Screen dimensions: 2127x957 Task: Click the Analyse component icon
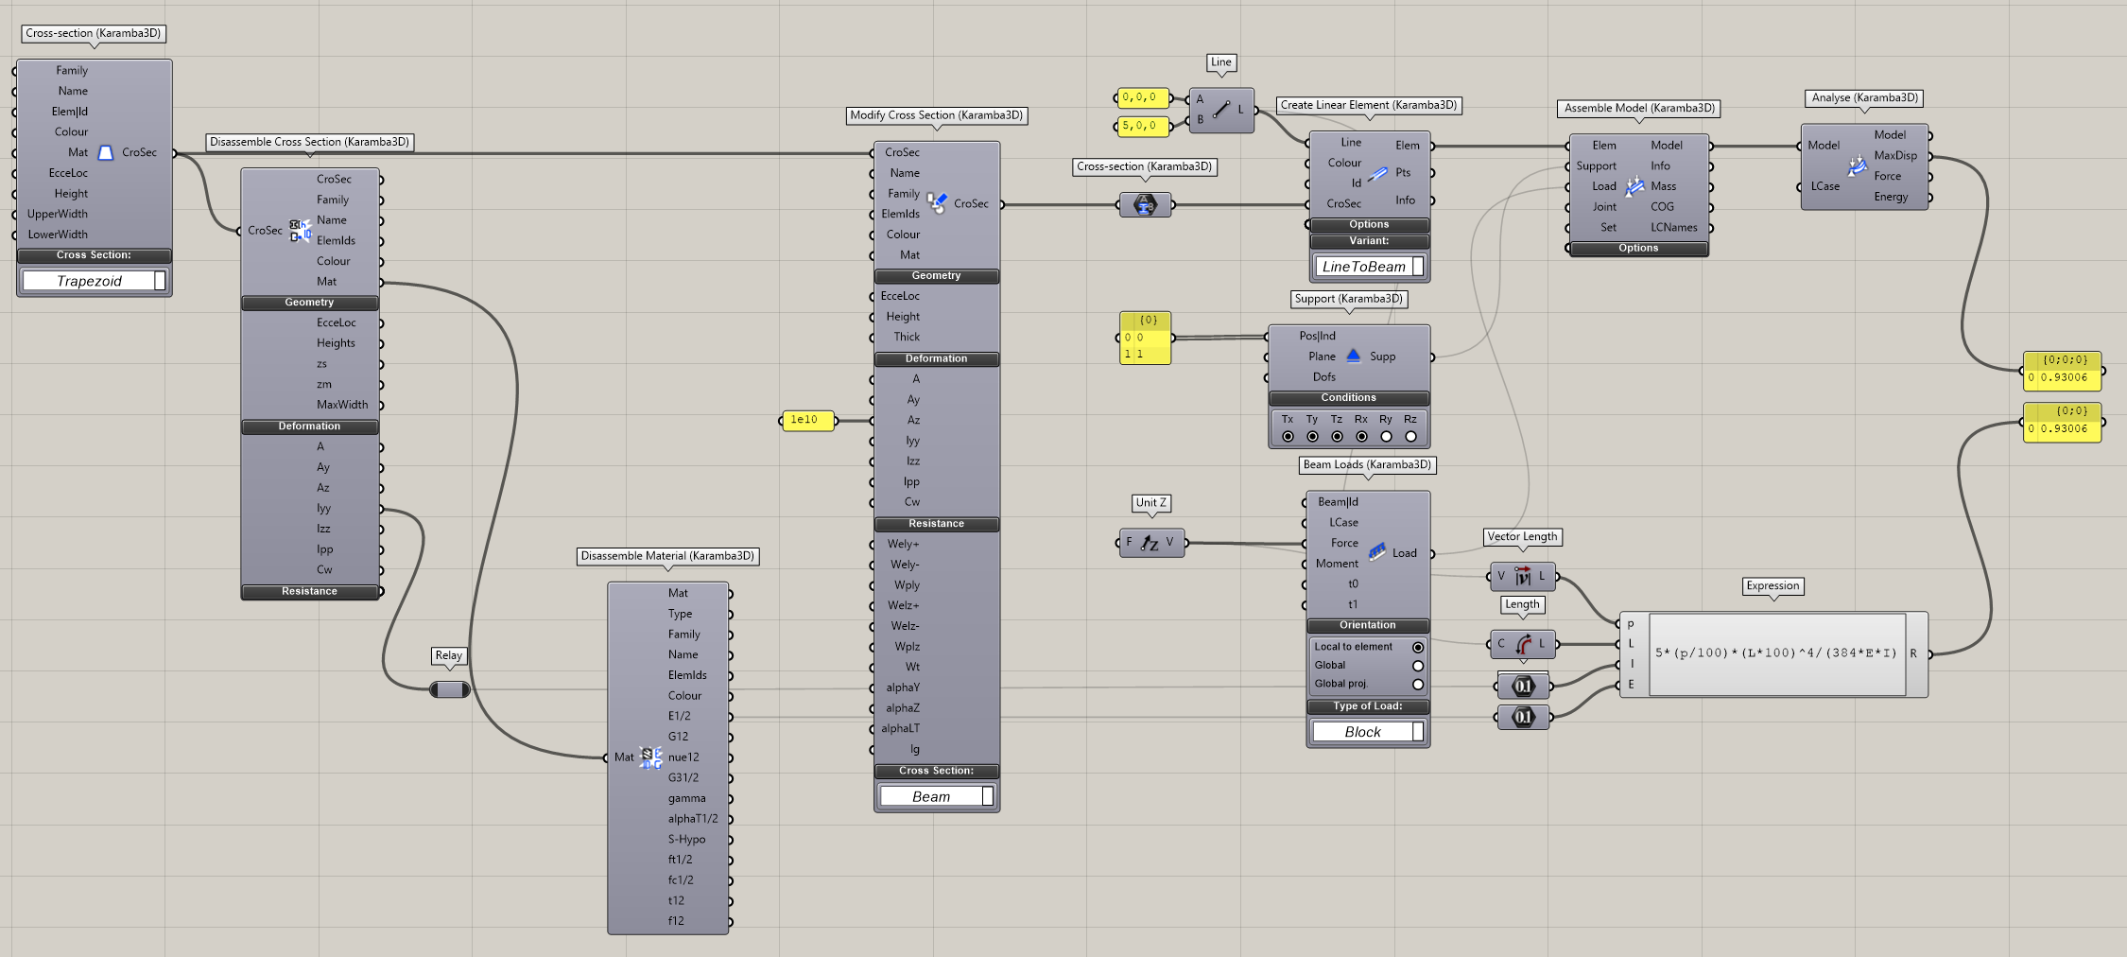pyautogui.click(x=1858, y=165)
